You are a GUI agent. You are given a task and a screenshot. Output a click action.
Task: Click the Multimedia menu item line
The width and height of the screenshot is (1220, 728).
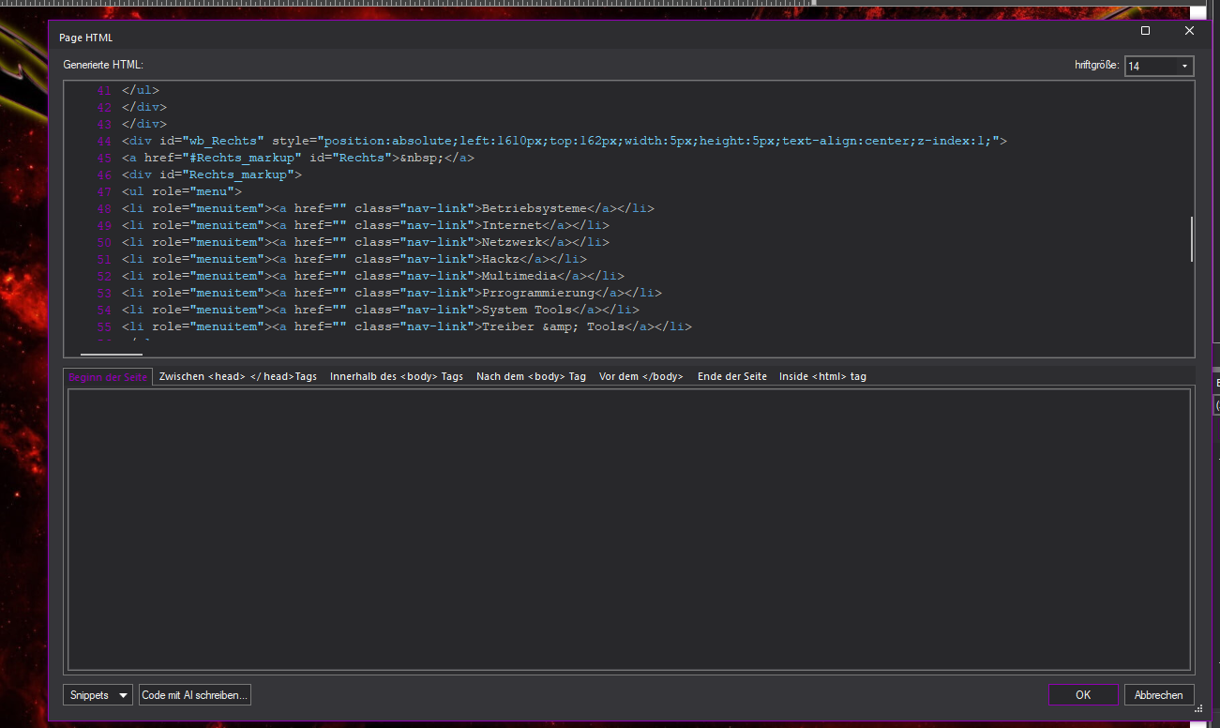tap(372, 276)
